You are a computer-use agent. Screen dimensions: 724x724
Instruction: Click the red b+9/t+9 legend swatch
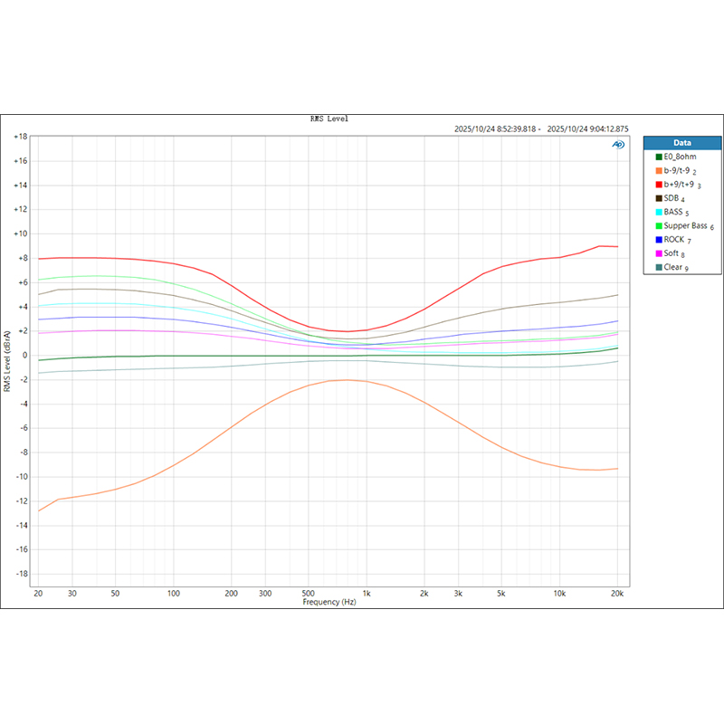[660, 185]
